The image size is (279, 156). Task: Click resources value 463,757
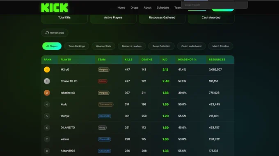coord(214,128)
